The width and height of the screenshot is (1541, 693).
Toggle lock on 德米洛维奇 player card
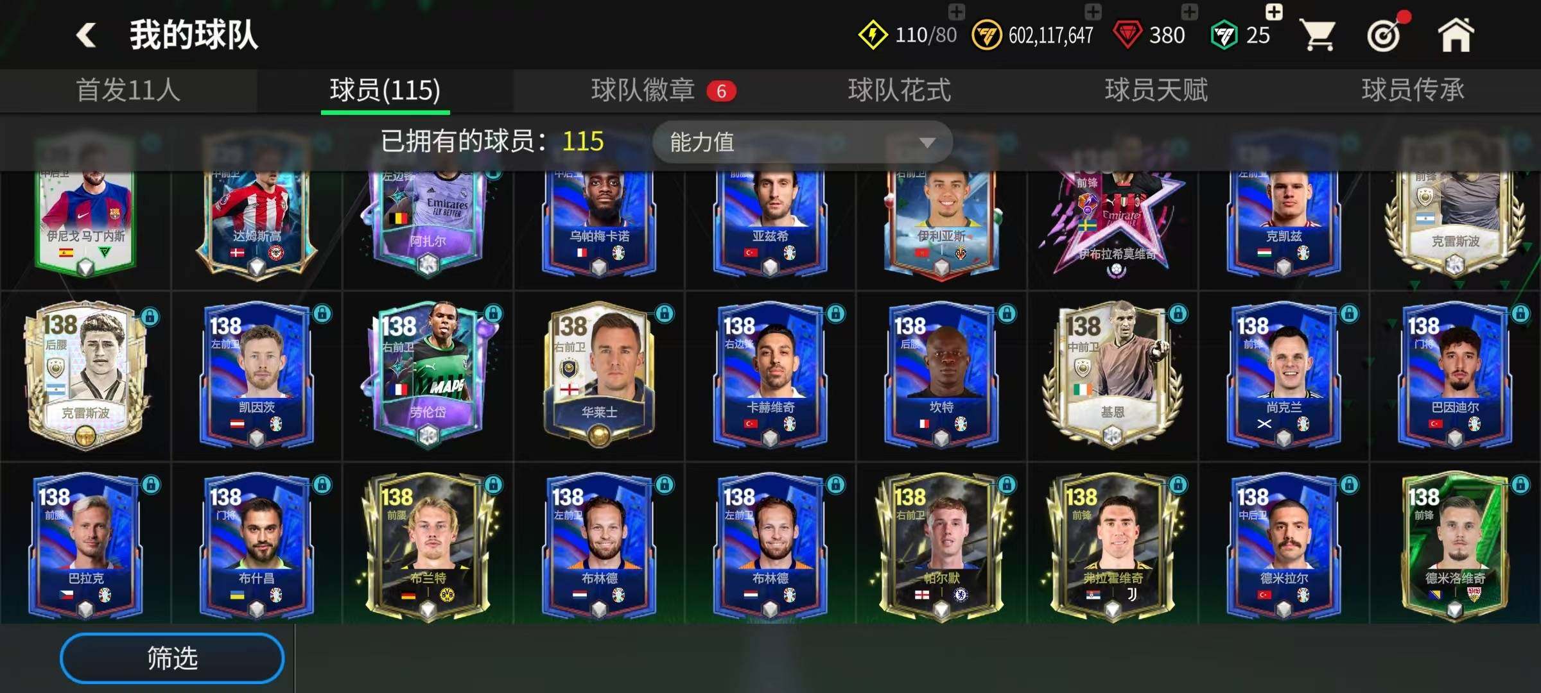point(1520,485)
